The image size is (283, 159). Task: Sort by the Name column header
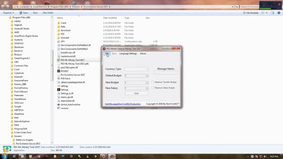click(x=60, y=18)
